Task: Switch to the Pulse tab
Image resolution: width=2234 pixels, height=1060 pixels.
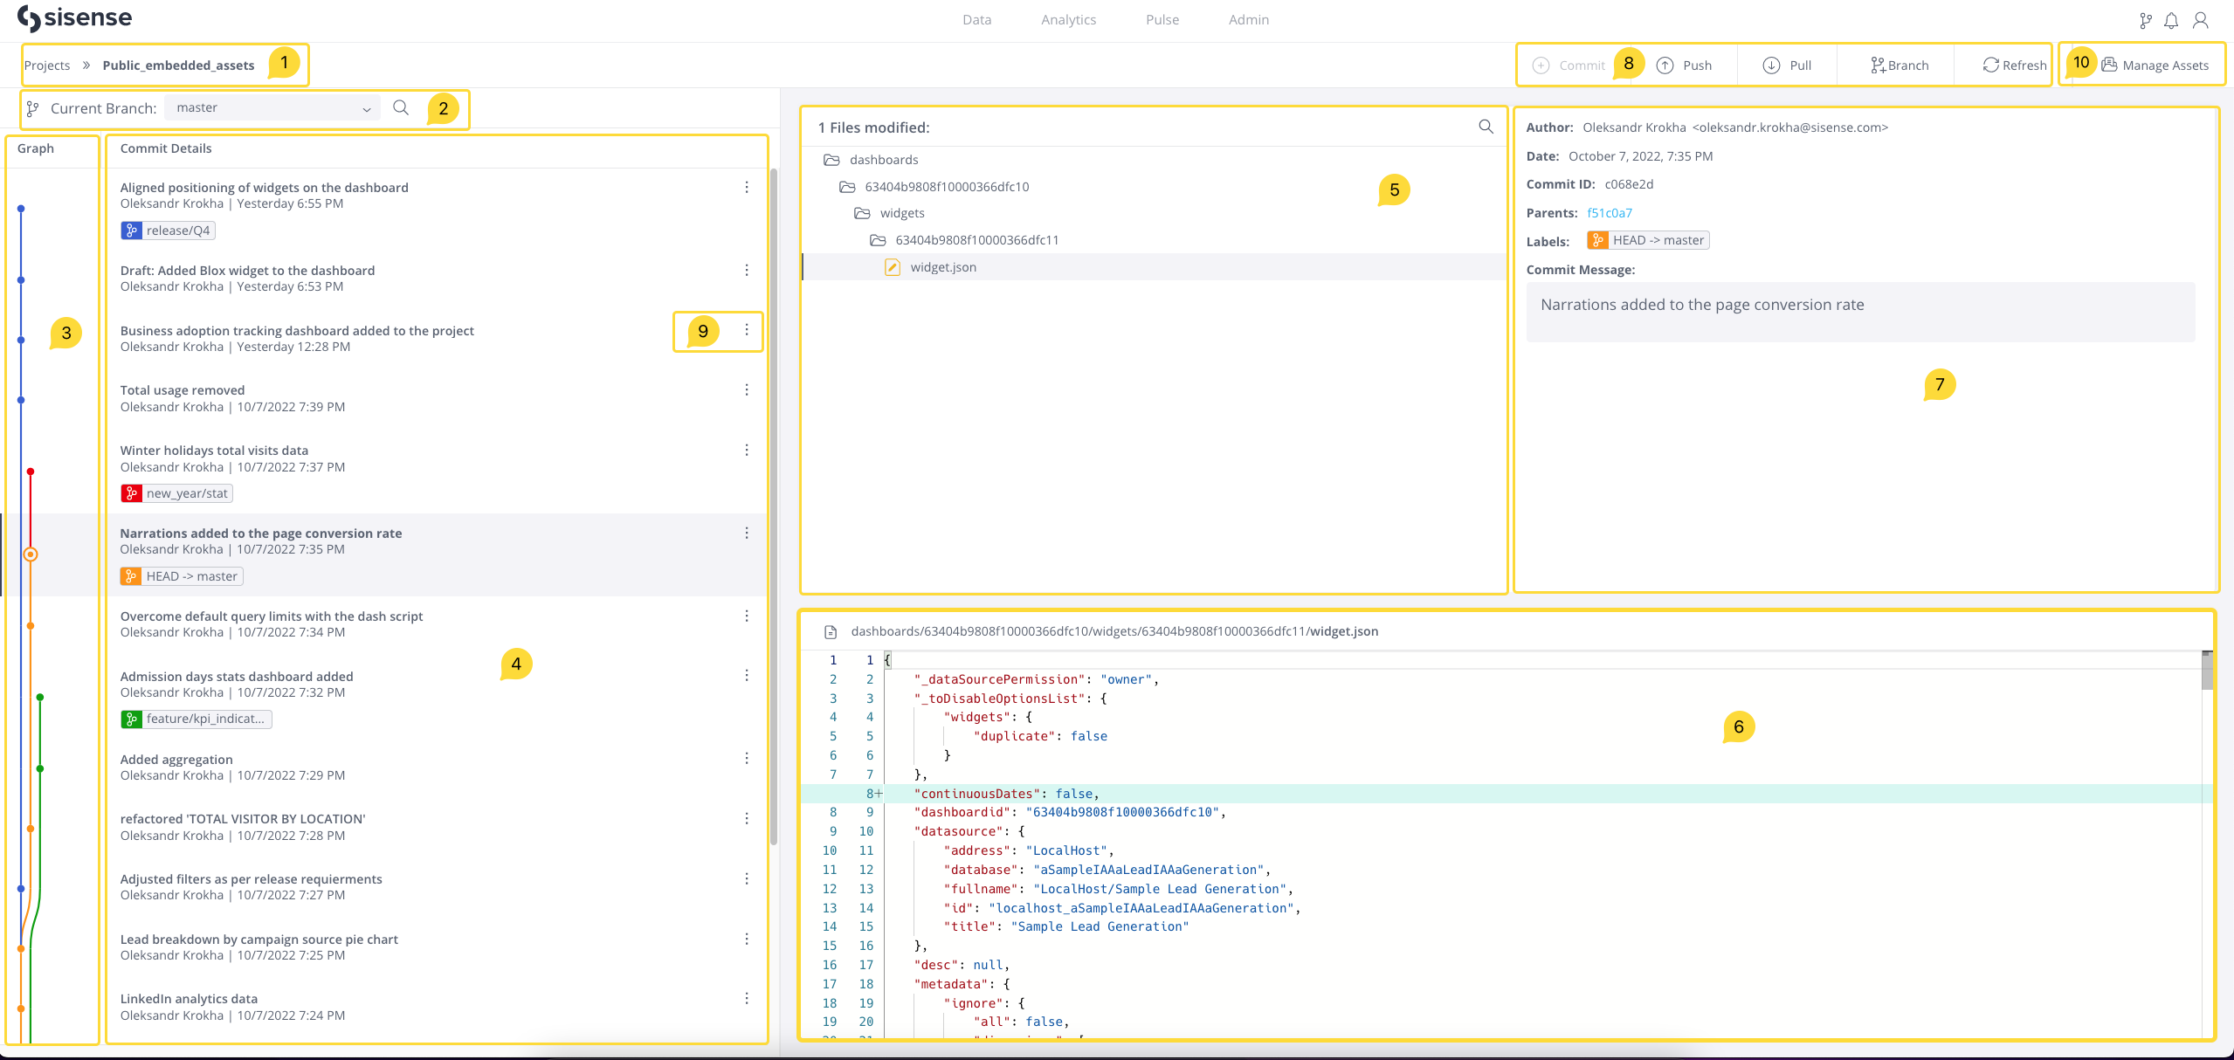Action: click(1162, 20)
